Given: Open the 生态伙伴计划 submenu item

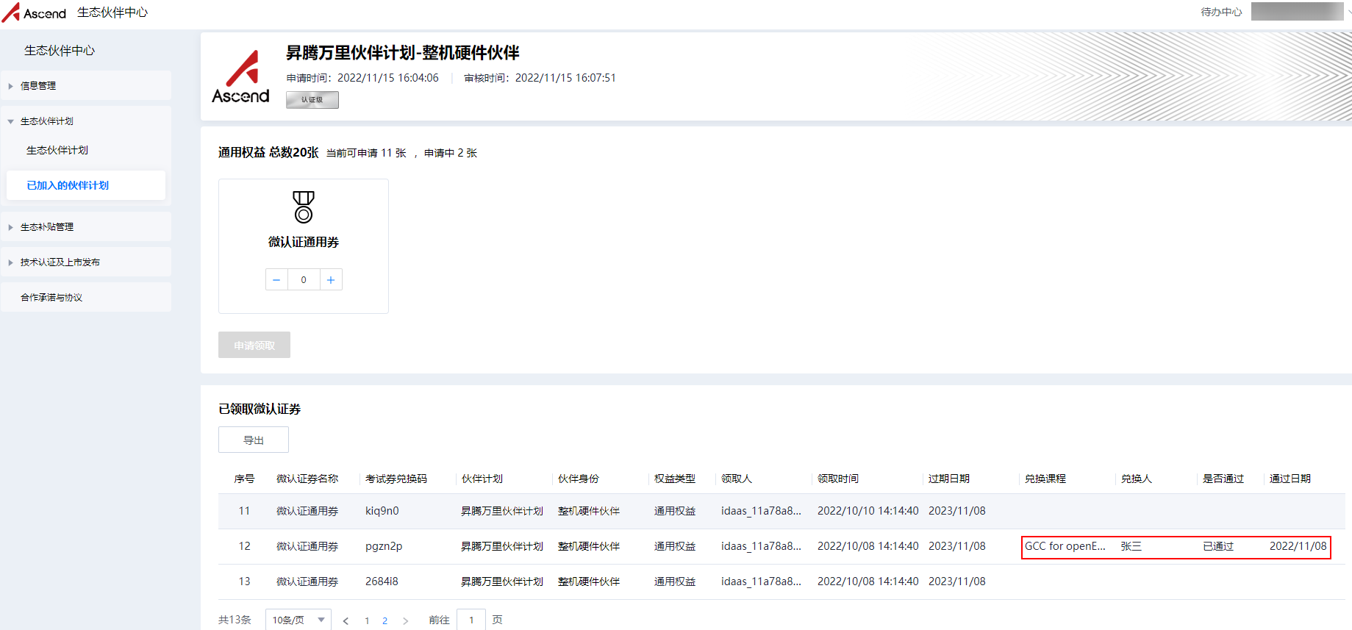Looking at the screenshot, I should pyautogui.click(x=57, y=150).
